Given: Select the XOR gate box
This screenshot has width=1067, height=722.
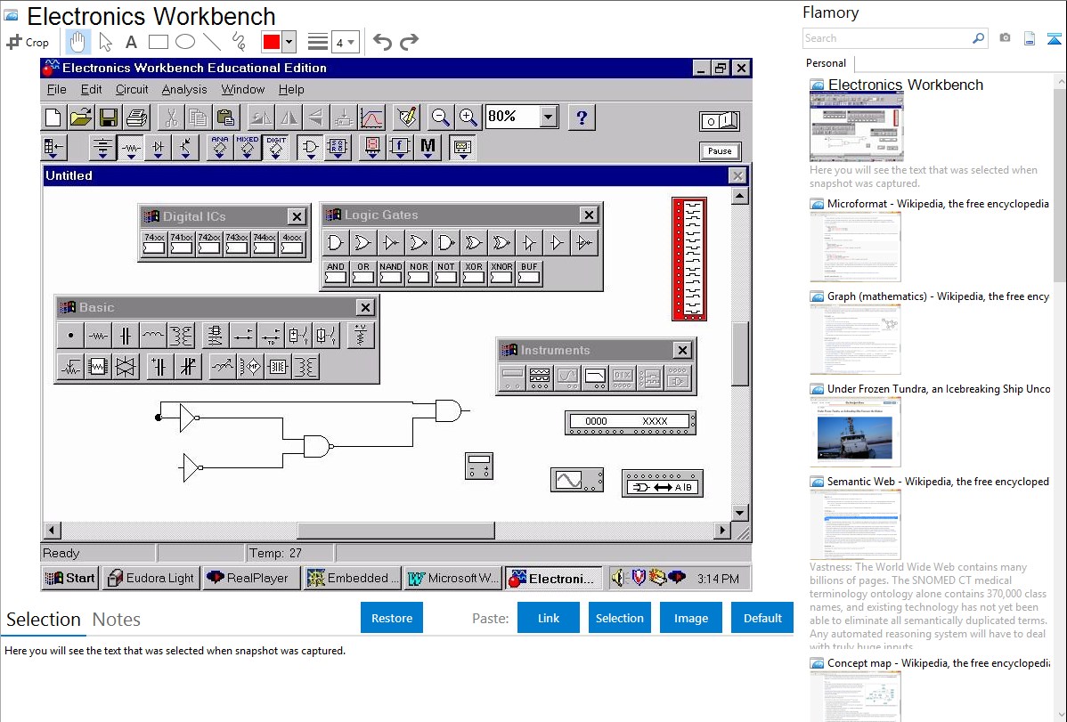Looking at the screenshot, I should tap(474, 273).
